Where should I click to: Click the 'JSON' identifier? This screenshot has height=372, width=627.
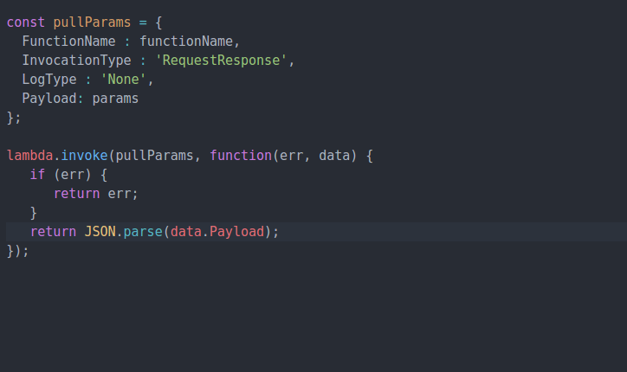tap(100, 232)
